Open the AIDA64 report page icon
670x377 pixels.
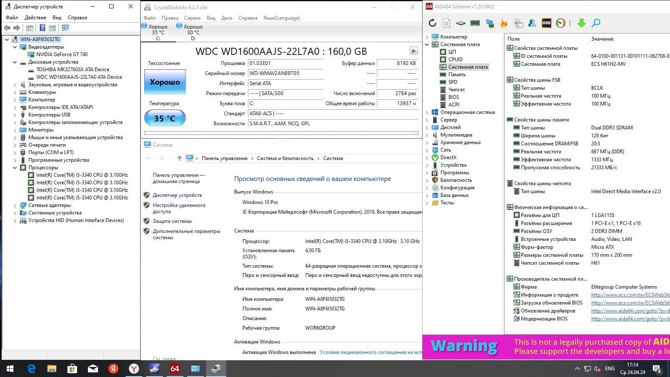click(447, 23)
